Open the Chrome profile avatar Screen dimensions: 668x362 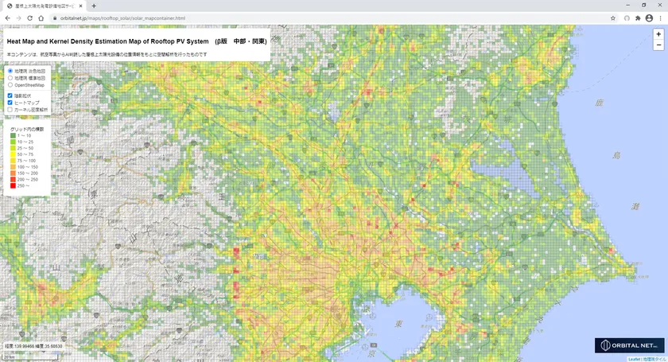tap(649, 18)
